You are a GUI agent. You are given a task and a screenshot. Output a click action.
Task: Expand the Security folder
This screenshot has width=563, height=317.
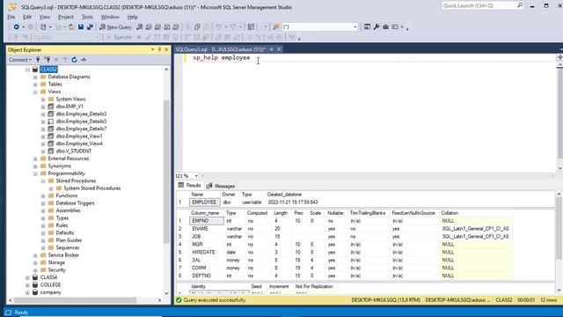[x=35, y=270]
